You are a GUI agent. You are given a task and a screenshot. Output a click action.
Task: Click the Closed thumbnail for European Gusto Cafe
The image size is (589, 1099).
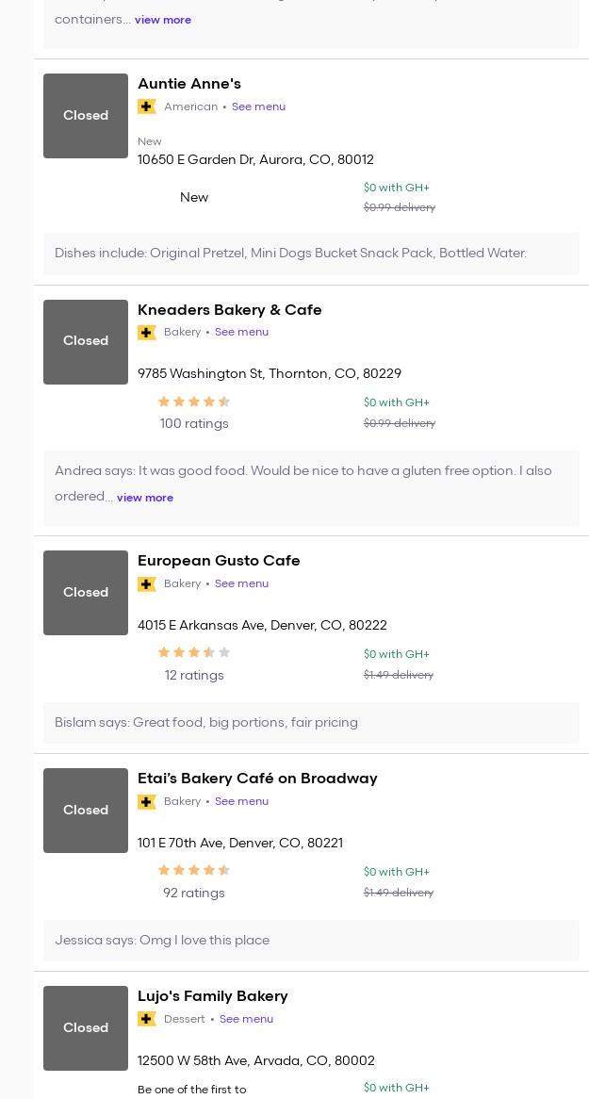86,593
